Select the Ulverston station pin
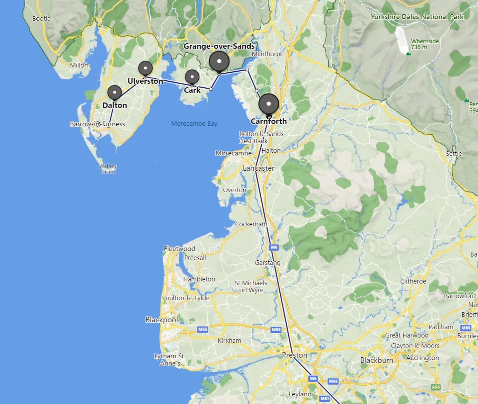This screenshot has width=478, height=404. pos(145,69)
